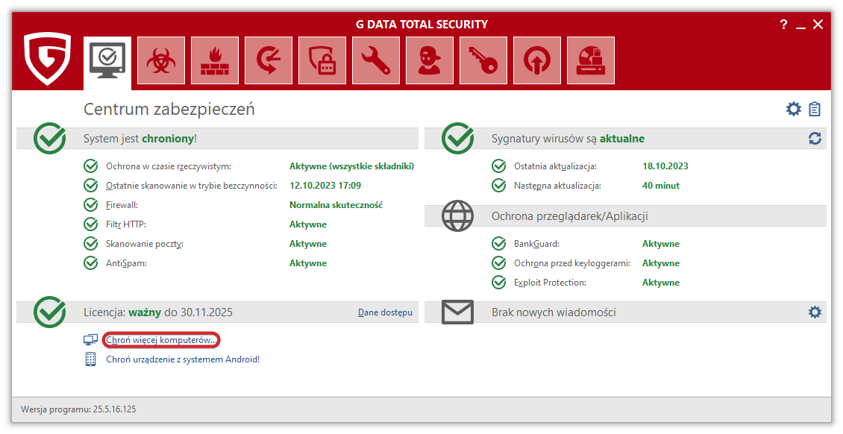843x434 pixels.
Task: Click check icon beside Exploit Protection
Action: 499,282
